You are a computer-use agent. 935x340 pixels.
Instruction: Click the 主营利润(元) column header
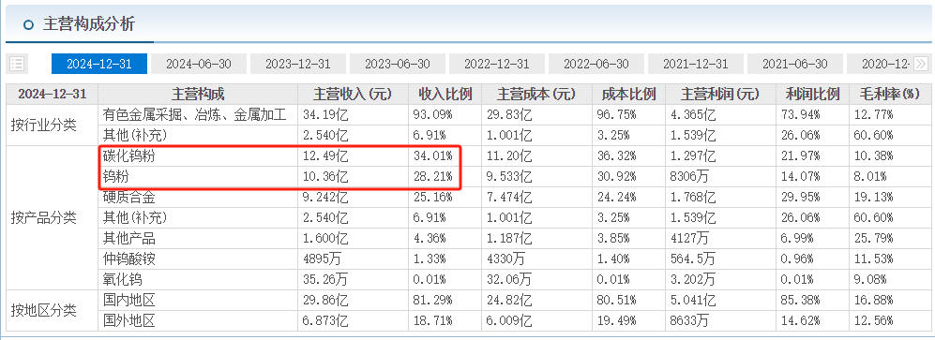tap(720, 94)
